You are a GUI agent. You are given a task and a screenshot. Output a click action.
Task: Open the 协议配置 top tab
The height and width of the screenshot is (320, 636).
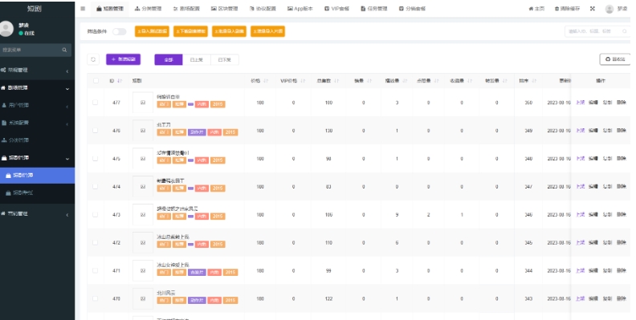tap(263, 9)
